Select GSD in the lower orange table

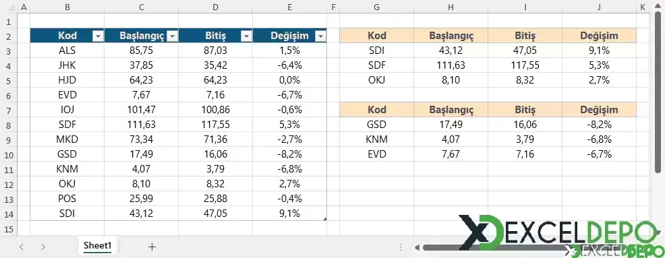(376, 125)
